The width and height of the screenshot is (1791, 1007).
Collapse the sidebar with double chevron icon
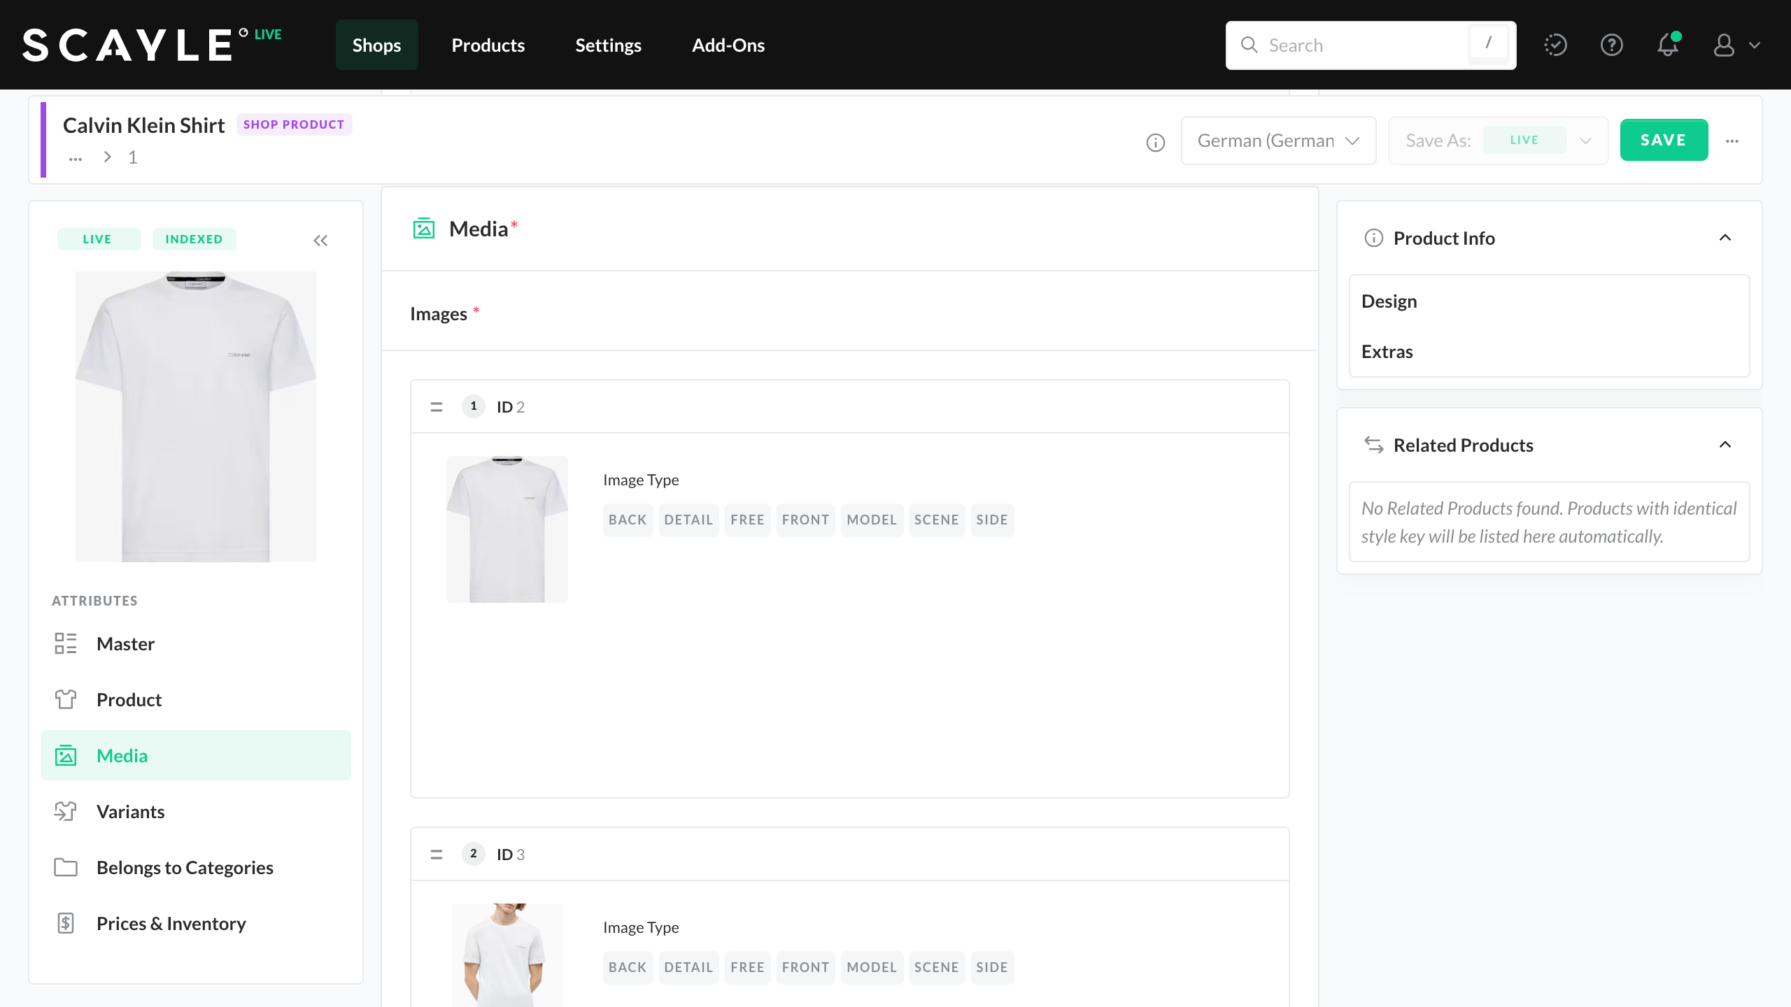click(x=320, y=241)
